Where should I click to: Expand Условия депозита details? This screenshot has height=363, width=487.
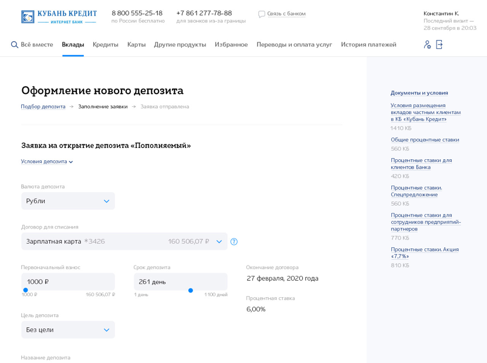[x=47, y=162]
